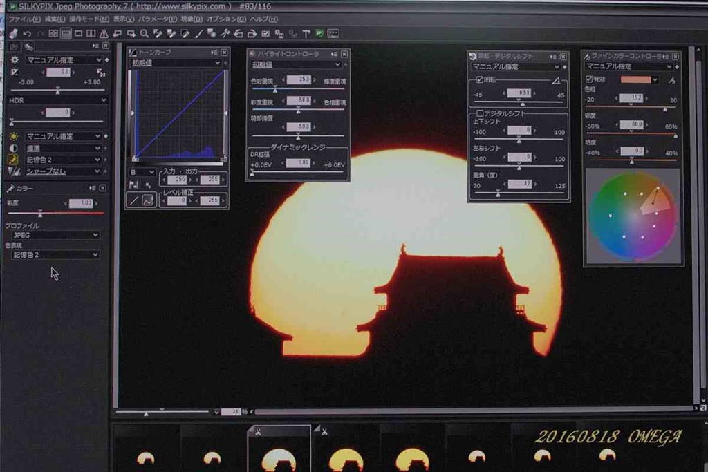Enable side-by-side two-pane compare view

point(91,34)
